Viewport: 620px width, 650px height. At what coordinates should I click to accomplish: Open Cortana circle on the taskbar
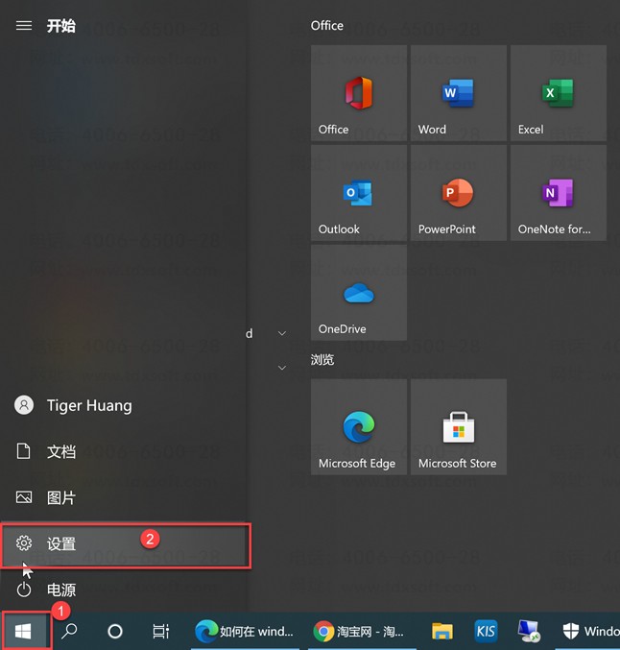point(115,632)
